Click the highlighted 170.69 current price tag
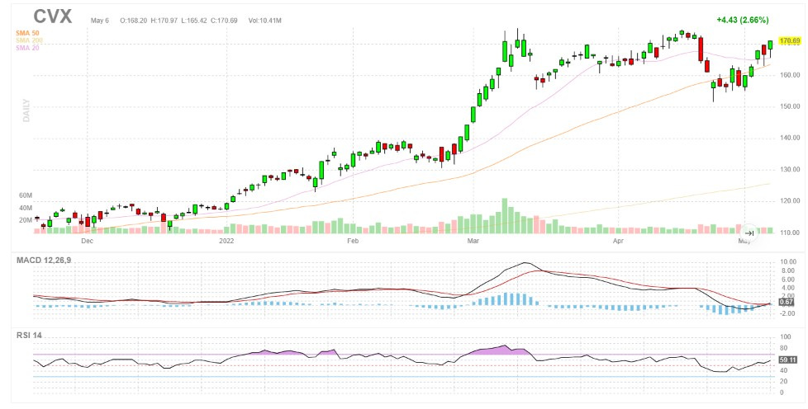 click(790, 40)
